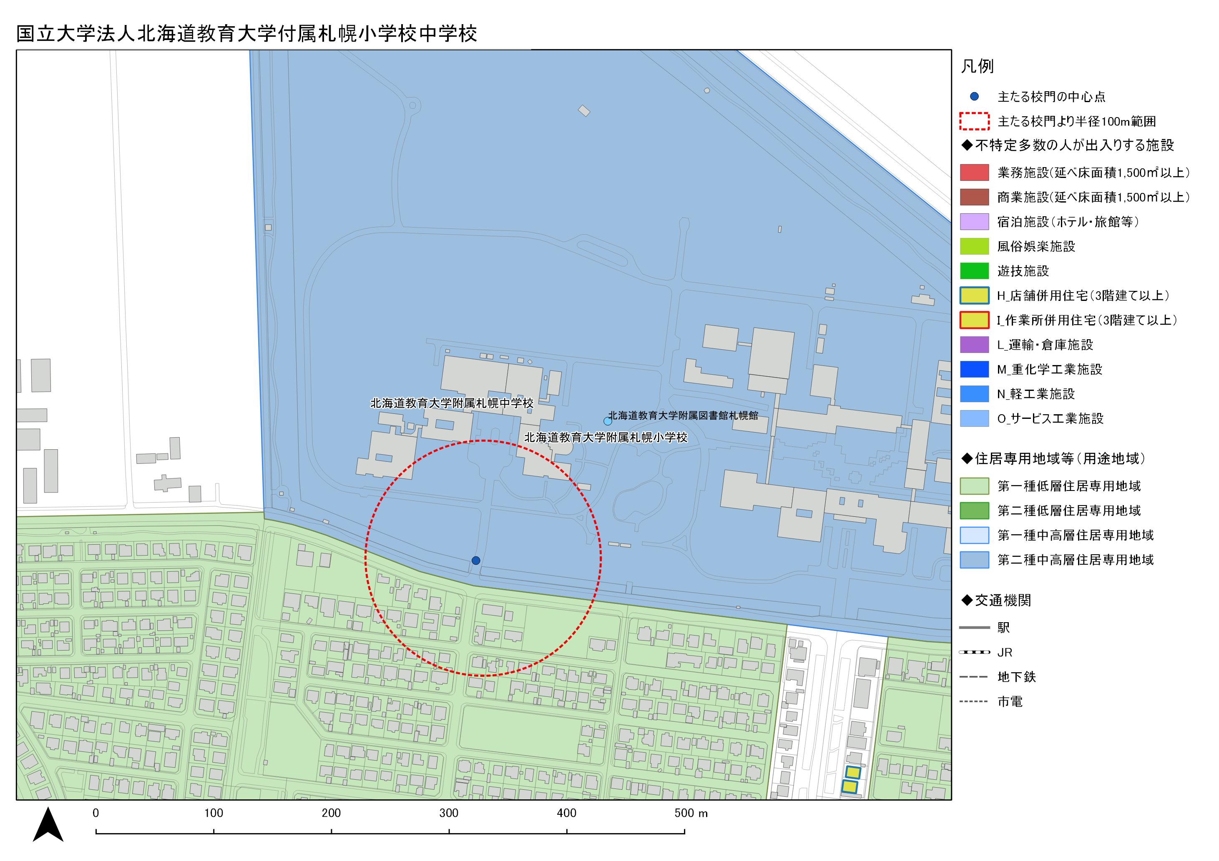
Task: Click the 市電 dotted line legend symbol
Action: tap(974, 701)
